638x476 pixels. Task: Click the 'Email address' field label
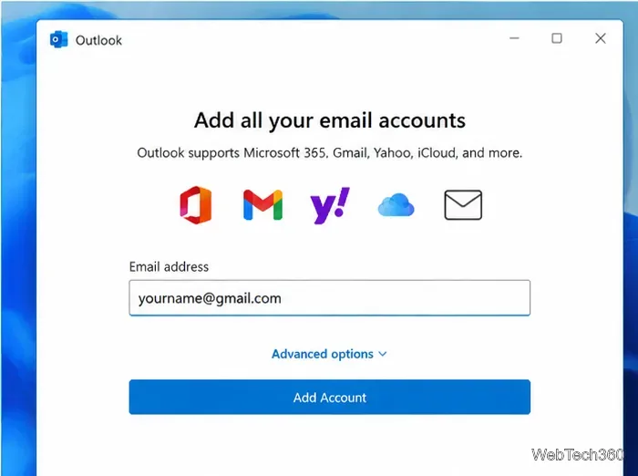[x=169, y=266]
